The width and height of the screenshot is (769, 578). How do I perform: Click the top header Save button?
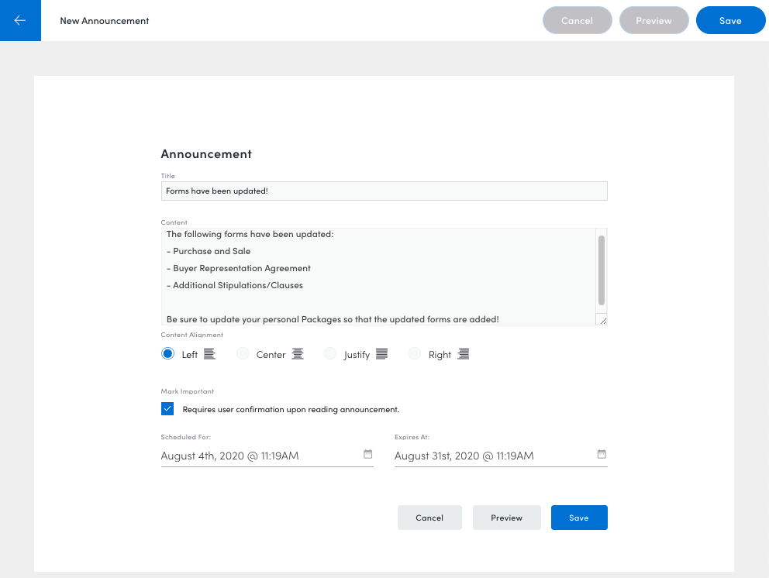pos(730,21)
